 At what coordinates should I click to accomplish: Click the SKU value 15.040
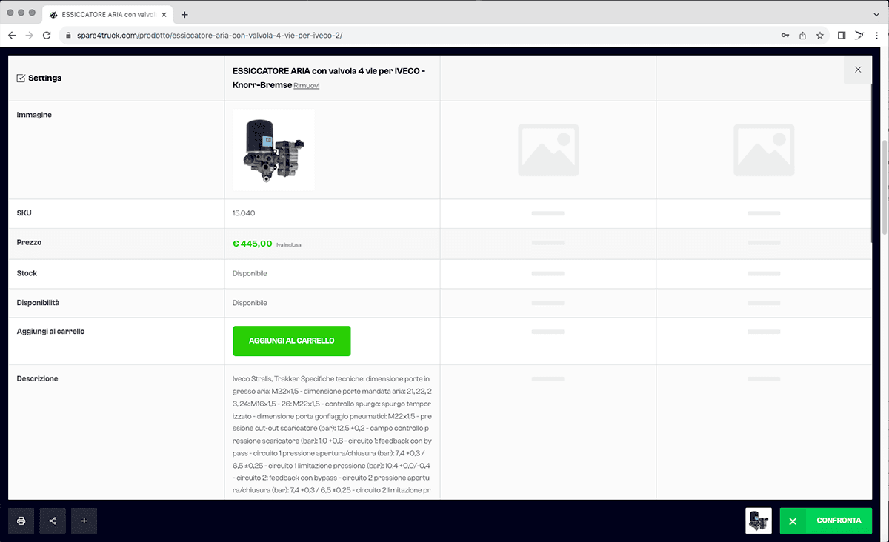[244, 213]
